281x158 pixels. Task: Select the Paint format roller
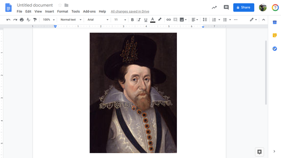[35, 20]
